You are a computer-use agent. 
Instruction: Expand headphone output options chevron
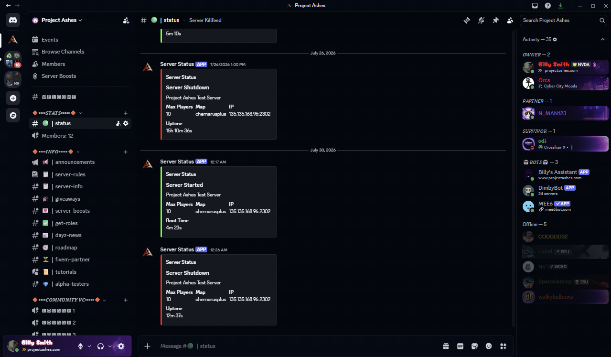point(110,346)
